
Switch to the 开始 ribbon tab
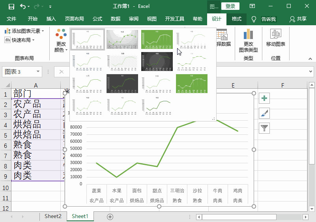pyautogui.click(x=33, y=19)
